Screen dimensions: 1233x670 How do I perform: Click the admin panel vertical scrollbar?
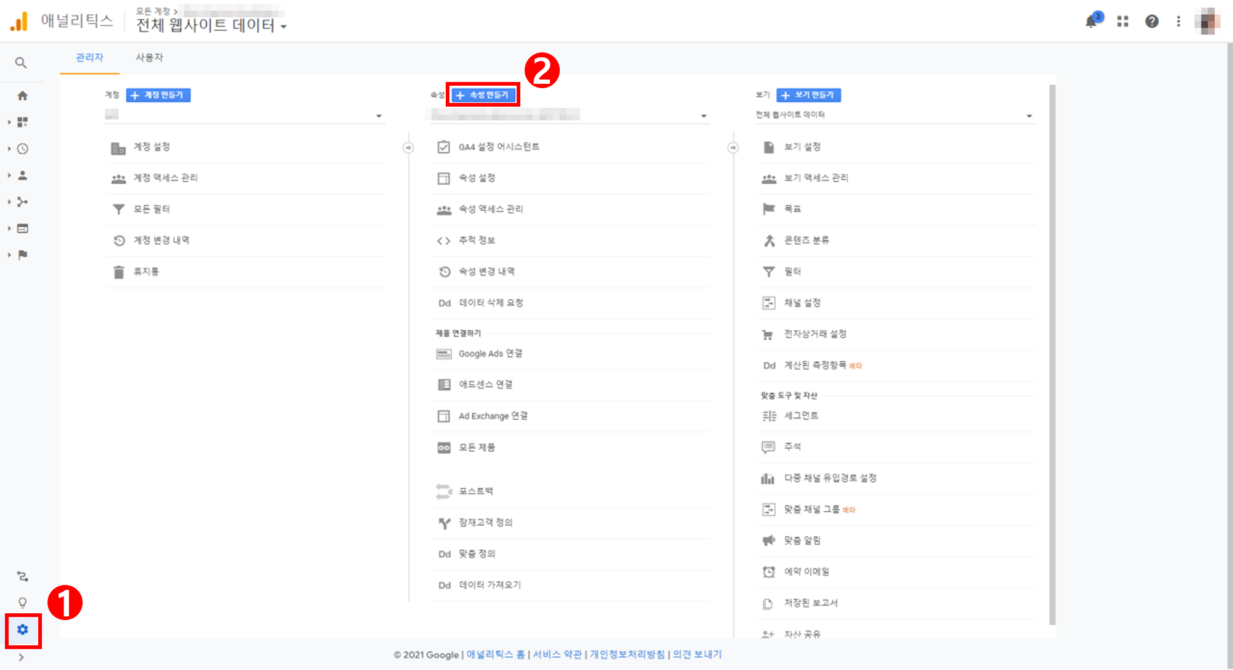(x=1052, y=354)
